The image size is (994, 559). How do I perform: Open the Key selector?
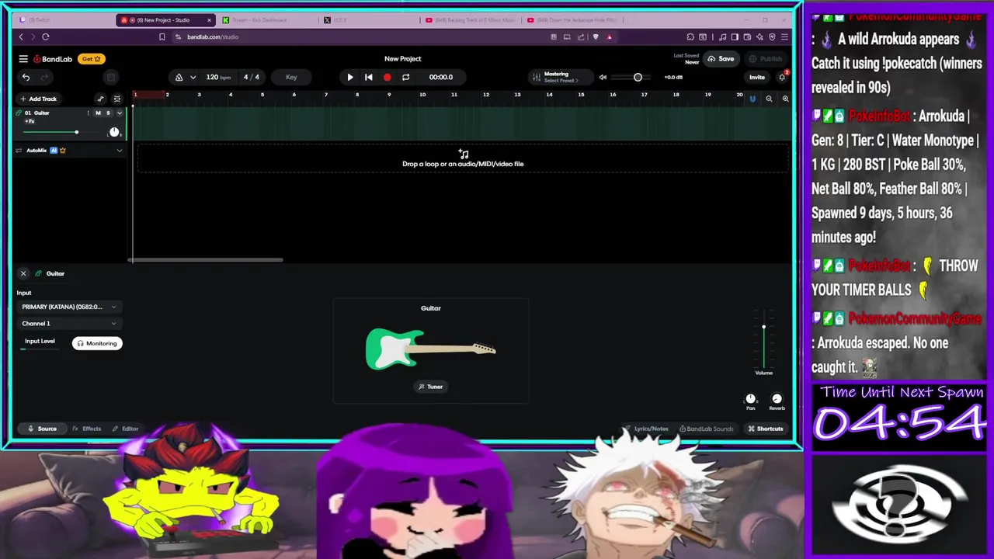point(291,77)
